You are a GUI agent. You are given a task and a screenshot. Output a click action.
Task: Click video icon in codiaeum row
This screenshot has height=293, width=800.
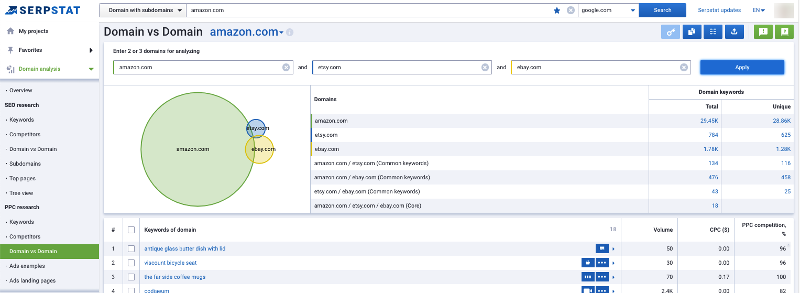click(x=588, y=290)
